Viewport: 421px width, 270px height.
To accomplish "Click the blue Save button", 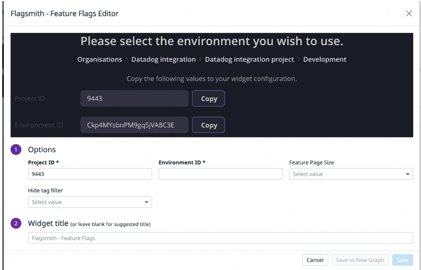I will pos(402,260).
